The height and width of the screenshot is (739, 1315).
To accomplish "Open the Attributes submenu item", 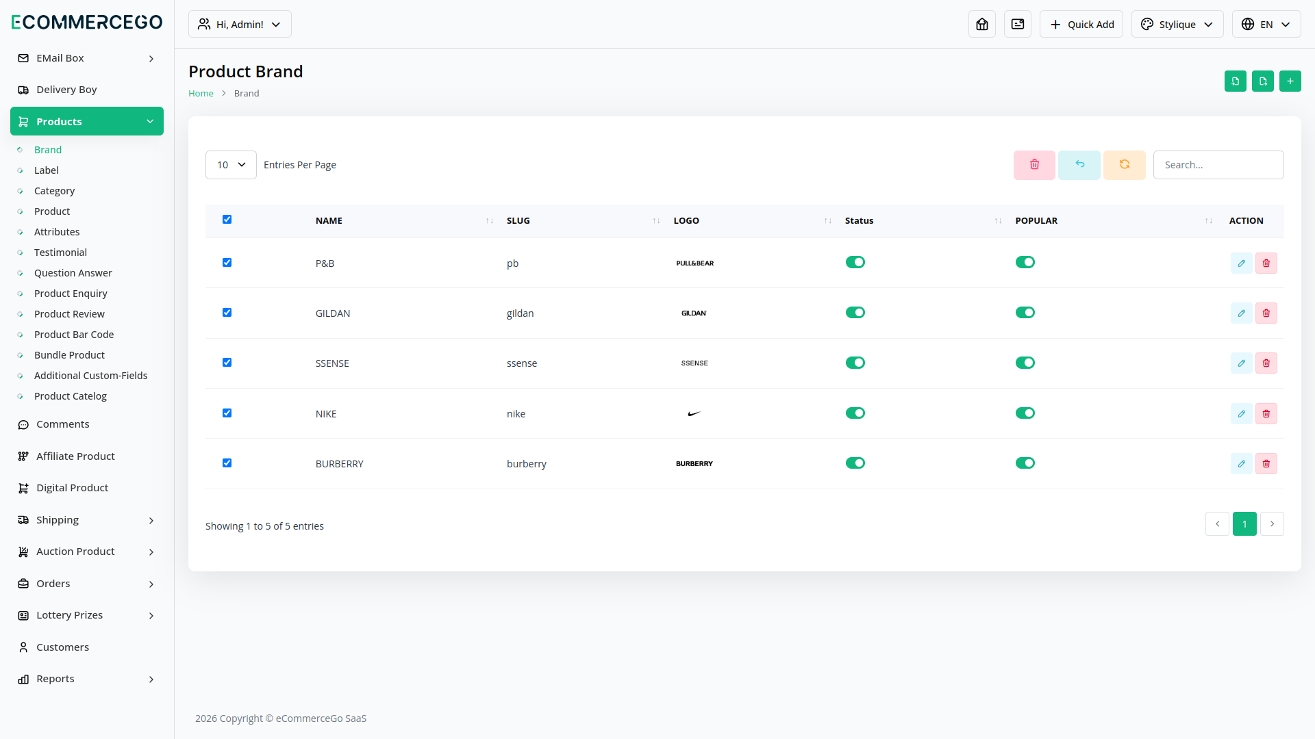I will [57, 232].
